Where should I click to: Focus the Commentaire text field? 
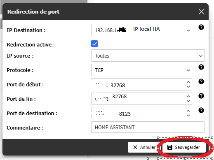148,127
